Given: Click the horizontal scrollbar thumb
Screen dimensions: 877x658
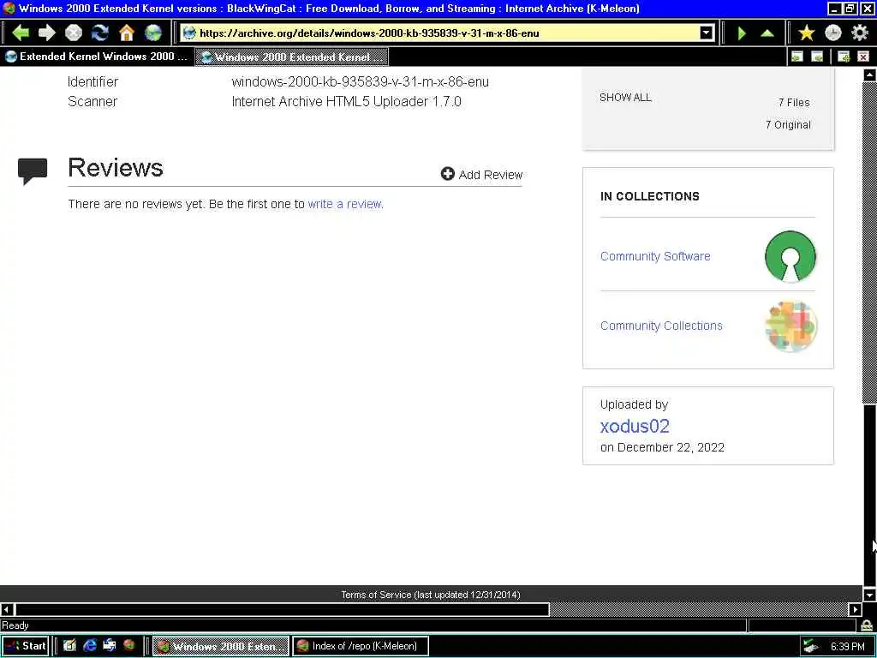Looking at the screenshot, I should (x=282, y=609).
